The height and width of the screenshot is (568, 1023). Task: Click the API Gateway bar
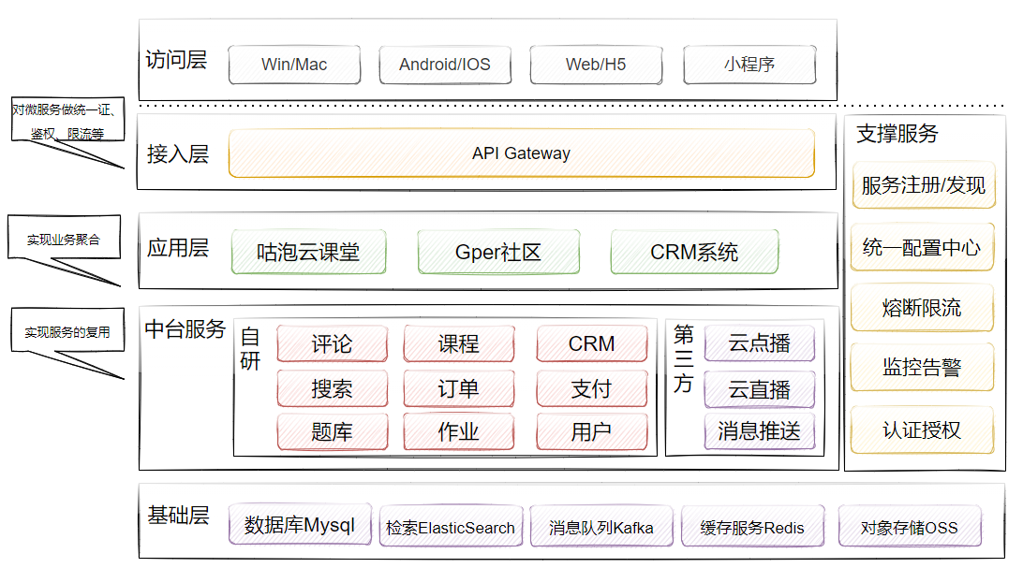click(x=521, y=153)
